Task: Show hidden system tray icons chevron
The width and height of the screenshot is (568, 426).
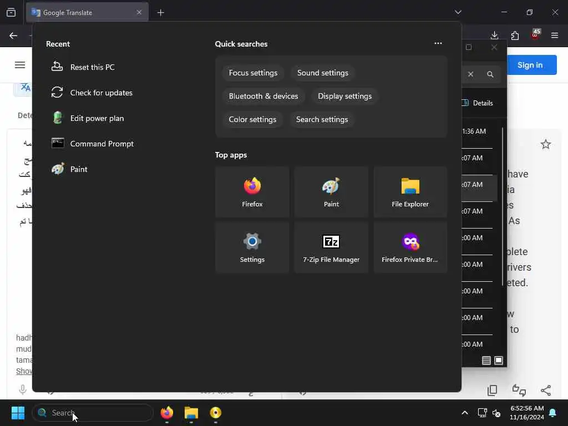Action: pos(465,413)
